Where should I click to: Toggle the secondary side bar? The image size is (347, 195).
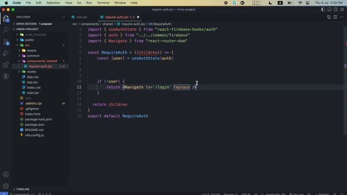click(x=336, y=10)
